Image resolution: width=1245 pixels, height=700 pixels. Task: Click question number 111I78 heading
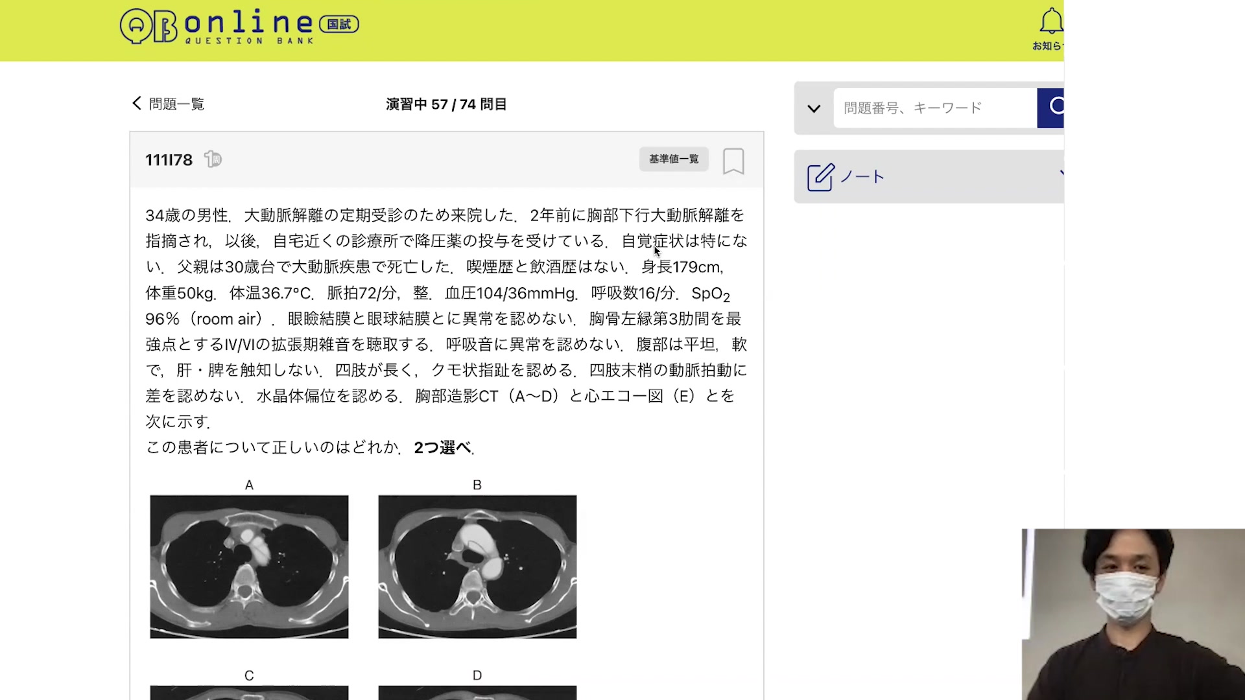pyautogui.click(x=169, y=160)
